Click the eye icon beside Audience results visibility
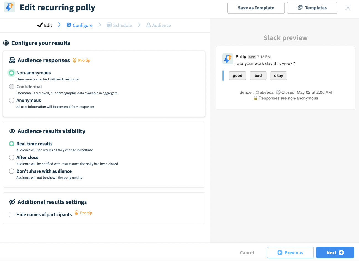 click(12, 131)
